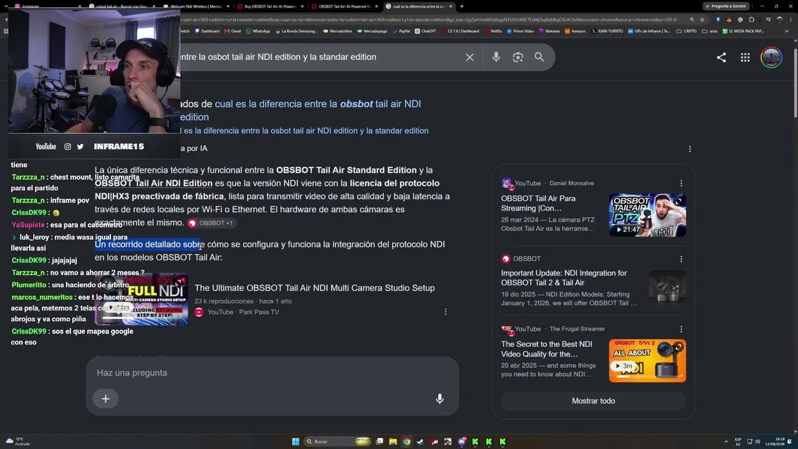Open a new browser tab
This screenshot has width=798, height=449.
click(x=461, y=6)
